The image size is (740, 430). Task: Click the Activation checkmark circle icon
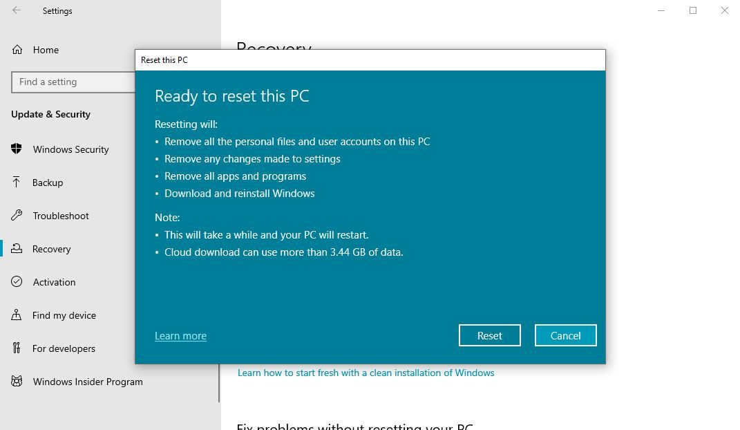(17, 281)
